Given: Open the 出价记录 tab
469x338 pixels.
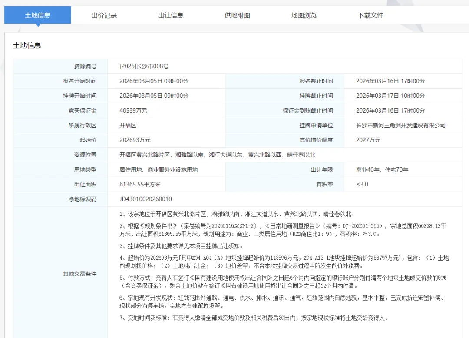Looking at the screenshot, I should point(104,15).
